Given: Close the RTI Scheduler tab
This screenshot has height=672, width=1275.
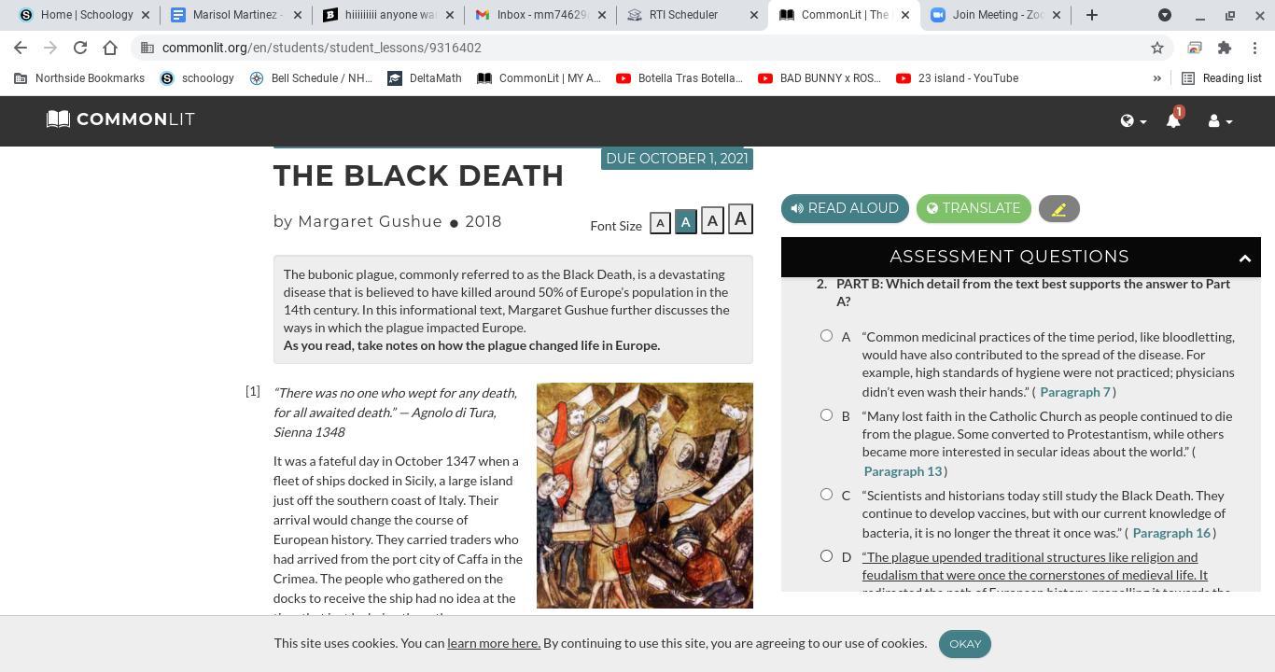Looking at the screenshot, I should click(754, 15).
